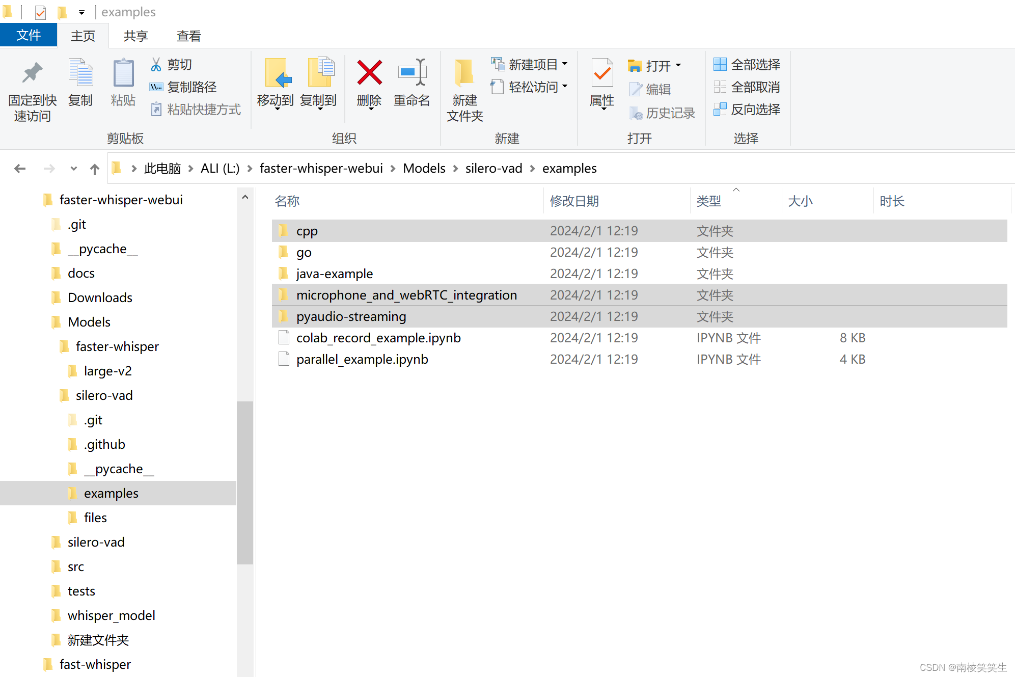Click the Properties checkmark icon

click(x=602, y=73)
